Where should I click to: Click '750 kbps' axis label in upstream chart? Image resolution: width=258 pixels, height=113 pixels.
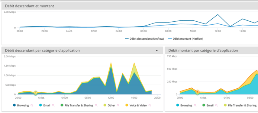coord(172,56)
